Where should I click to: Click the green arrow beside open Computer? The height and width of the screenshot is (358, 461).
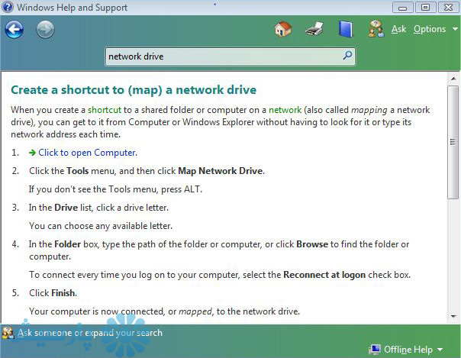(x=32, y=153)
